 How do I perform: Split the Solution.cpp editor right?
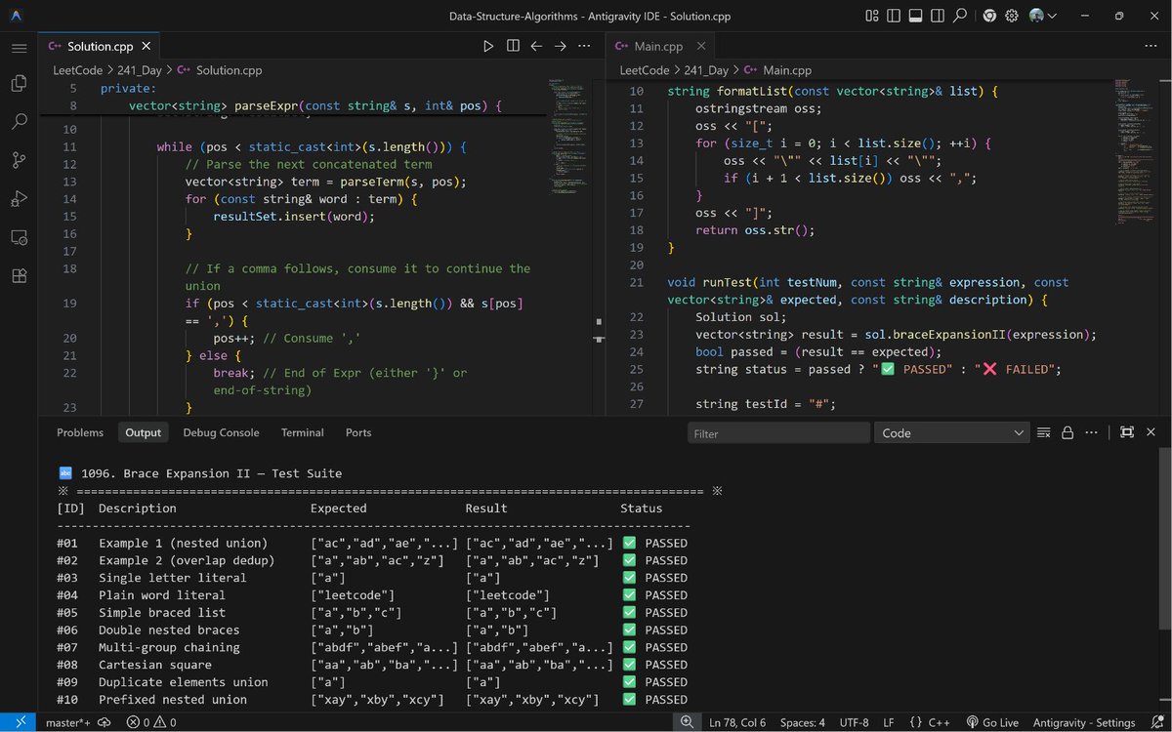coord(513,46)
